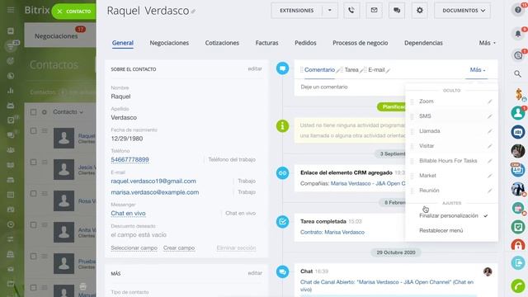Click the Seleccionar campo link

click(134, 248)
